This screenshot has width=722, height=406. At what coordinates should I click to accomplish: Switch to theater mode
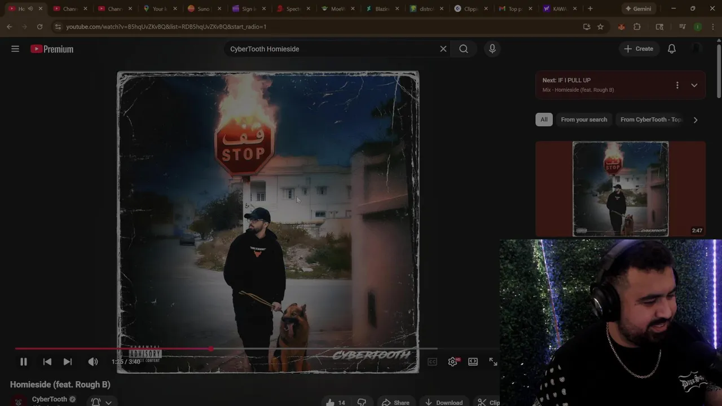pos(473,362)
